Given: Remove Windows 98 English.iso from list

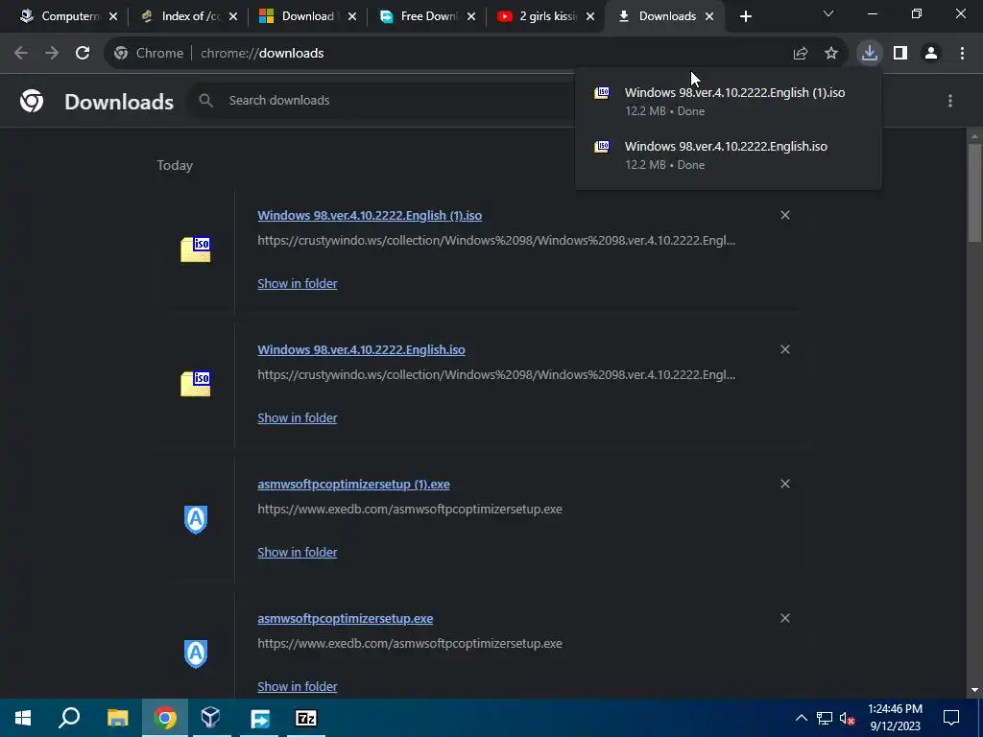Looking at the screenshot, I should (785, 349).
